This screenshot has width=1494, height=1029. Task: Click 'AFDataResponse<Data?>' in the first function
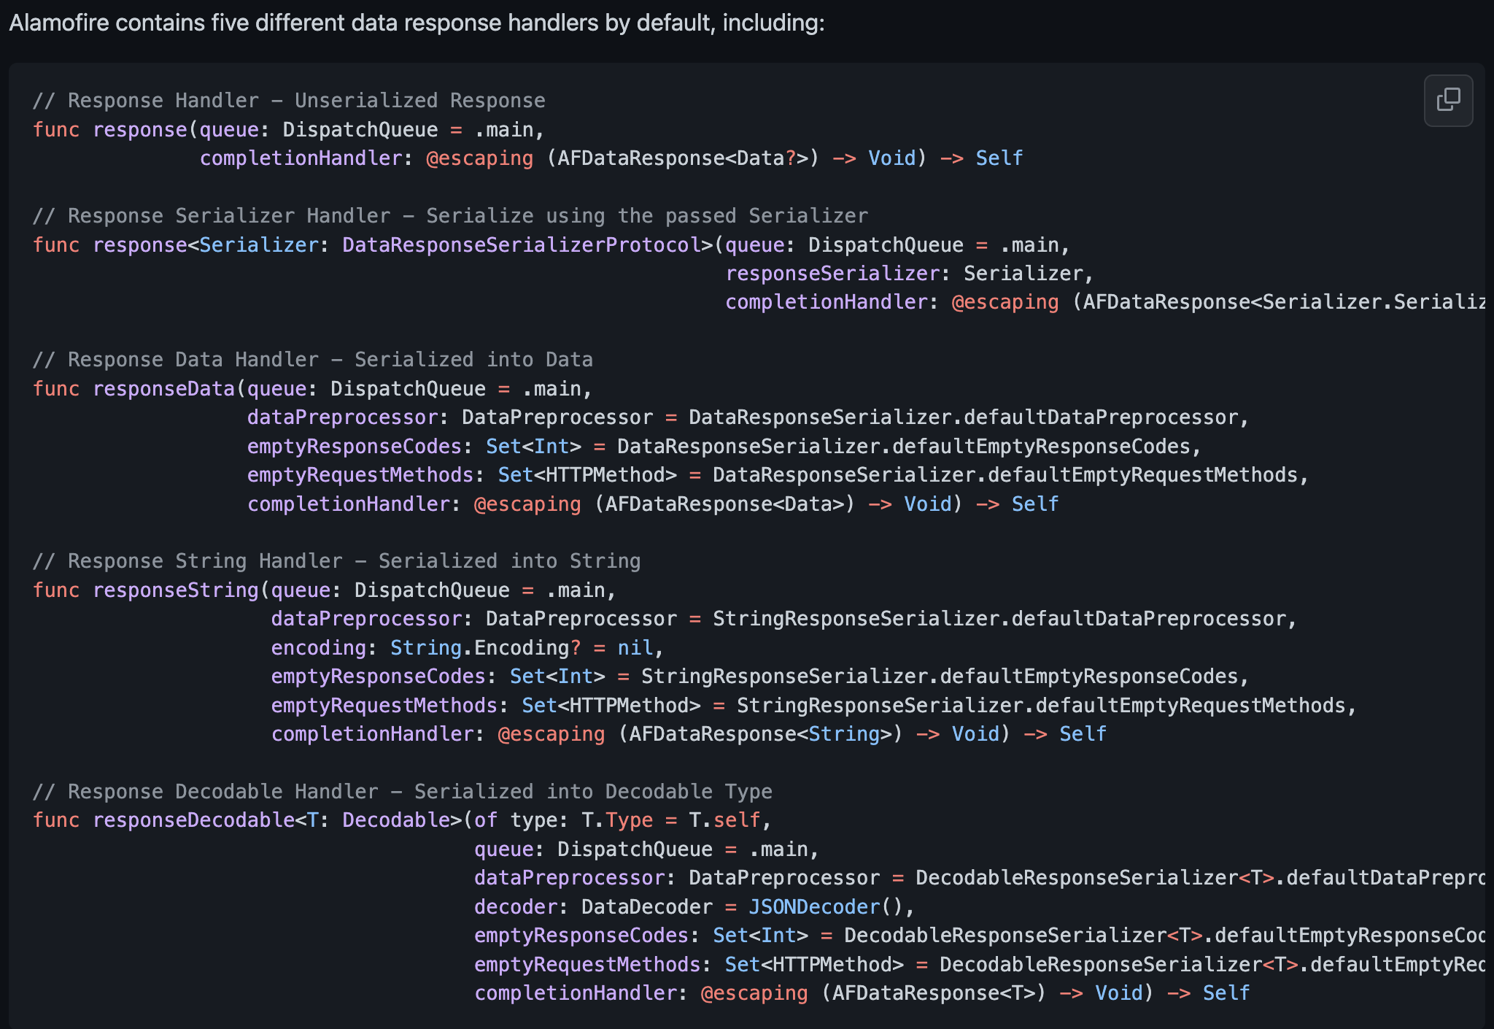pos(684,158)
